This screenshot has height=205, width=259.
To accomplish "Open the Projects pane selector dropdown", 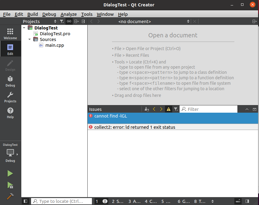I will pyautogui.click(x=55, y=21).
